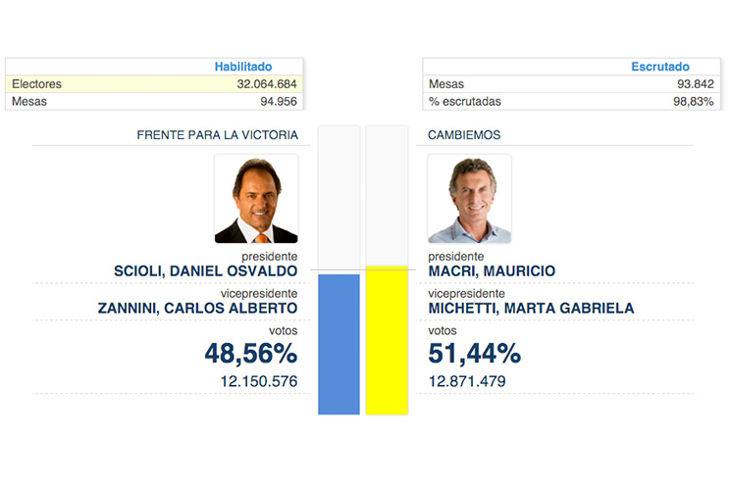Screen dimensions: 730x486
Task: Click the Mesas row showing 94.956
Action: 154,101
